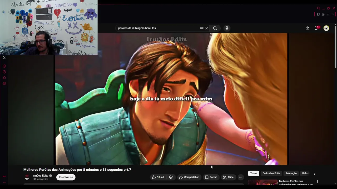Open options for the recommended video
The width and height of the screenshot is (337, 189).
[x=317, y=182]
